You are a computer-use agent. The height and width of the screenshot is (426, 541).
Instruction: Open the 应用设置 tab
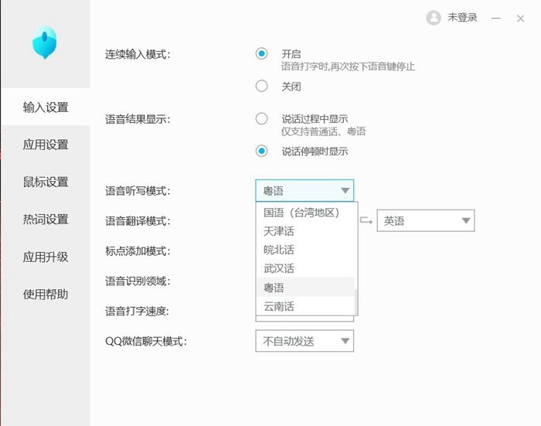click(46, 145)
